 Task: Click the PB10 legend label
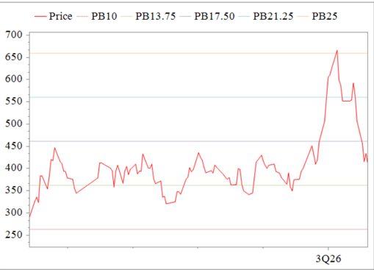(104, 16)
